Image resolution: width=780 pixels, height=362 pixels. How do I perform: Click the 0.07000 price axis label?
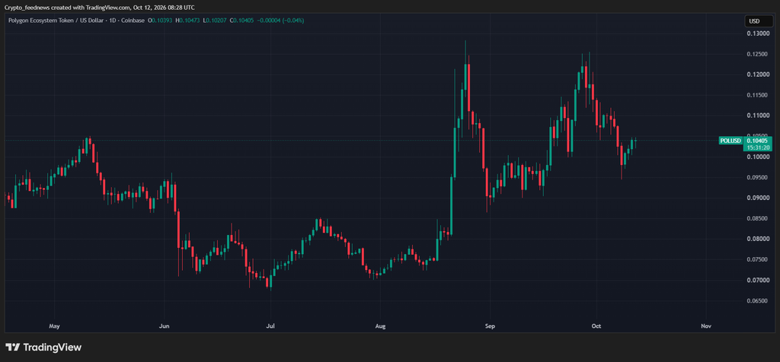pyautogui.click(x=756, y=281)
